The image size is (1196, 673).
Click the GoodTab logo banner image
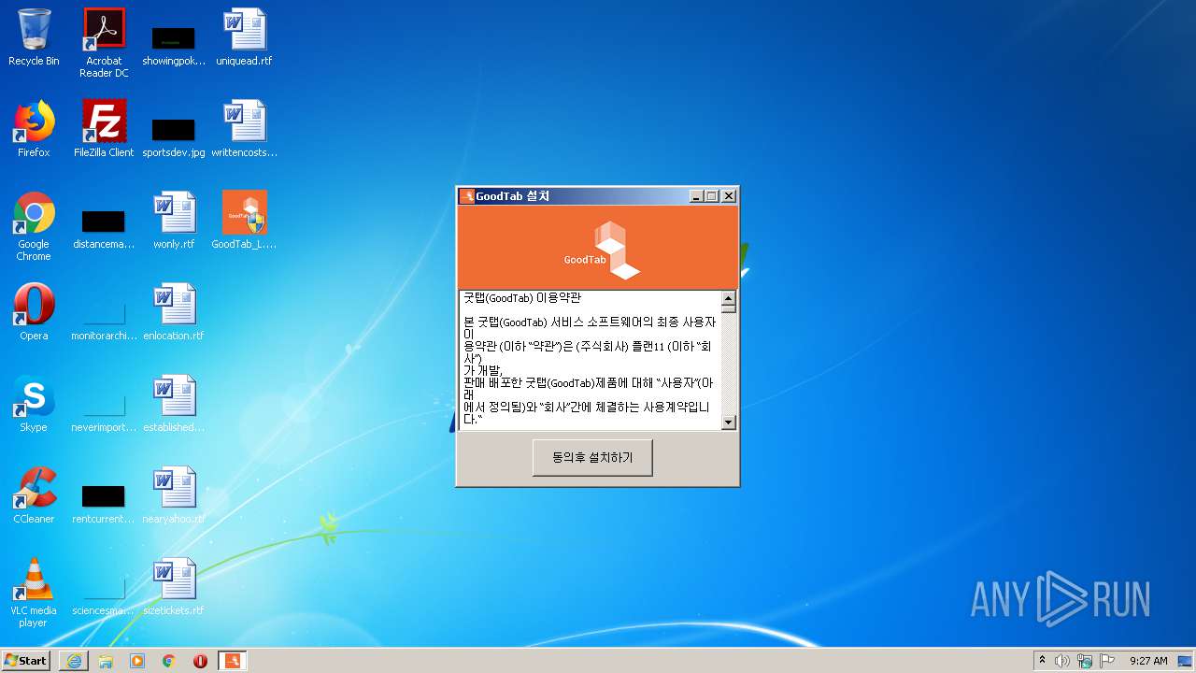pos(598,248)
